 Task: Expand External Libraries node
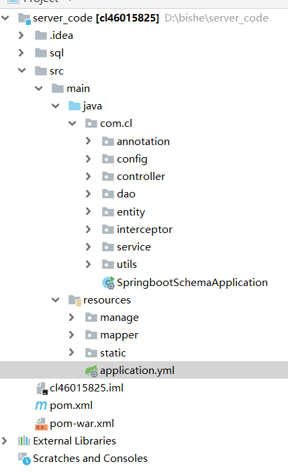pos(4,441)
